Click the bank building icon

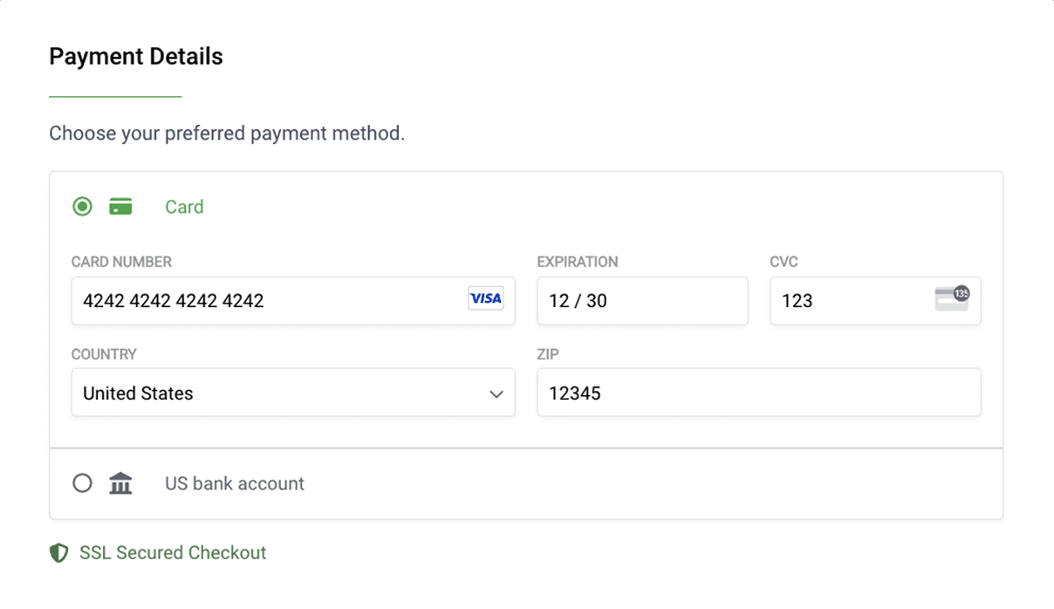120,483
